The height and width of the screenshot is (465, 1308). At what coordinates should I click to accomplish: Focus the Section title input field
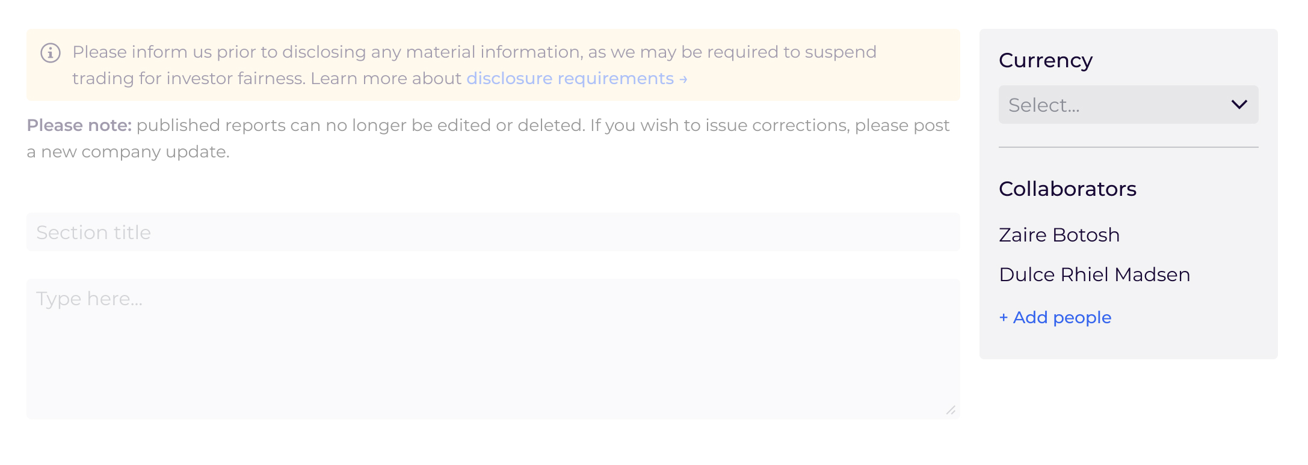click(493, 232)
